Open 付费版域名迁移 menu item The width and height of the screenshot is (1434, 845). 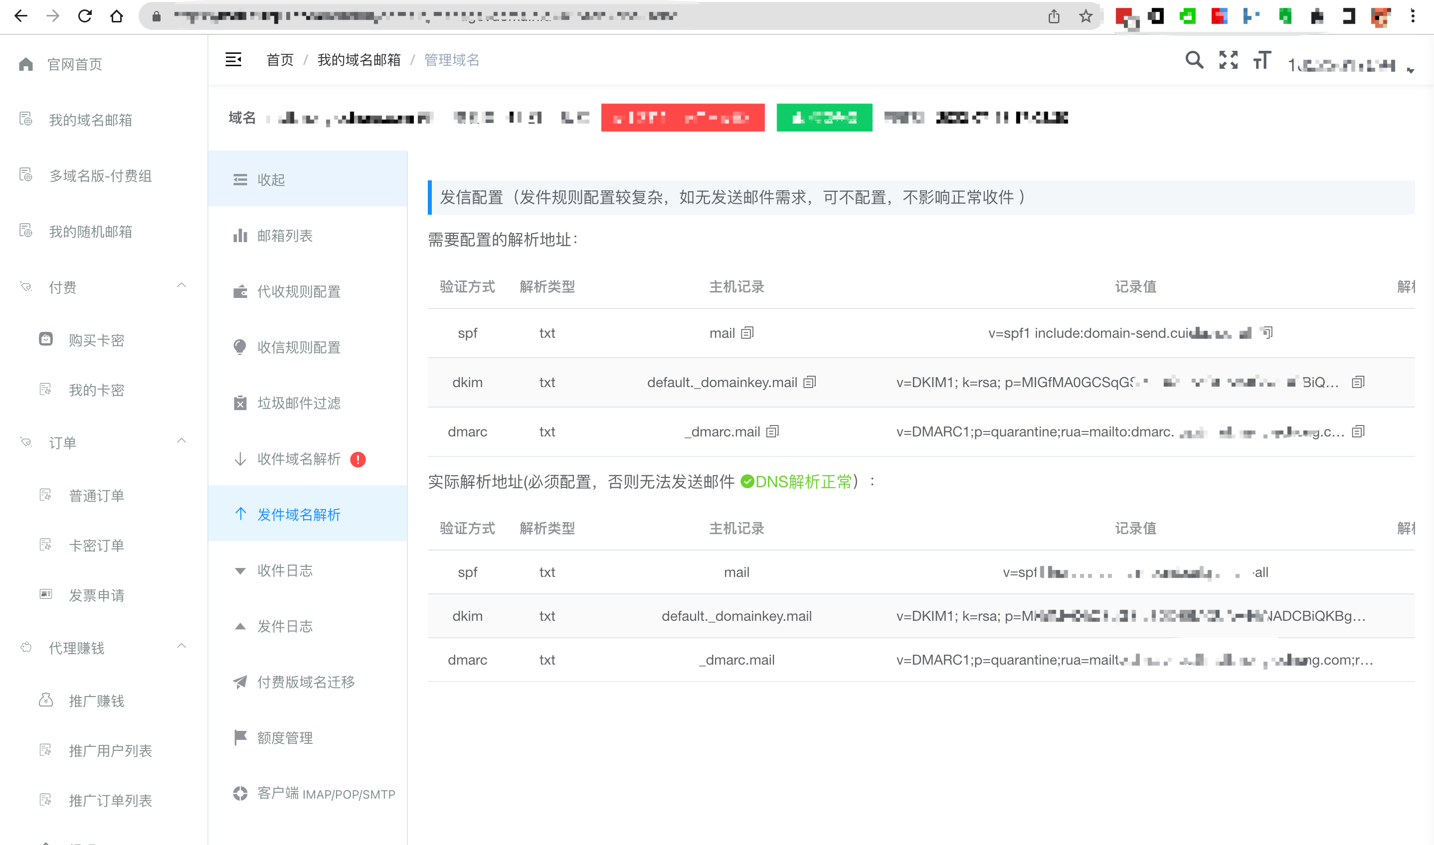coord(308,682)
